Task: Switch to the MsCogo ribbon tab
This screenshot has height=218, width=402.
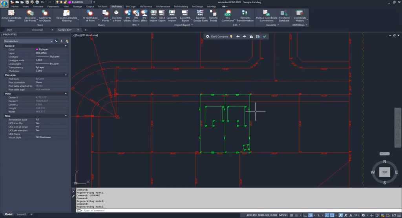Action: click(x=130, y=7)
